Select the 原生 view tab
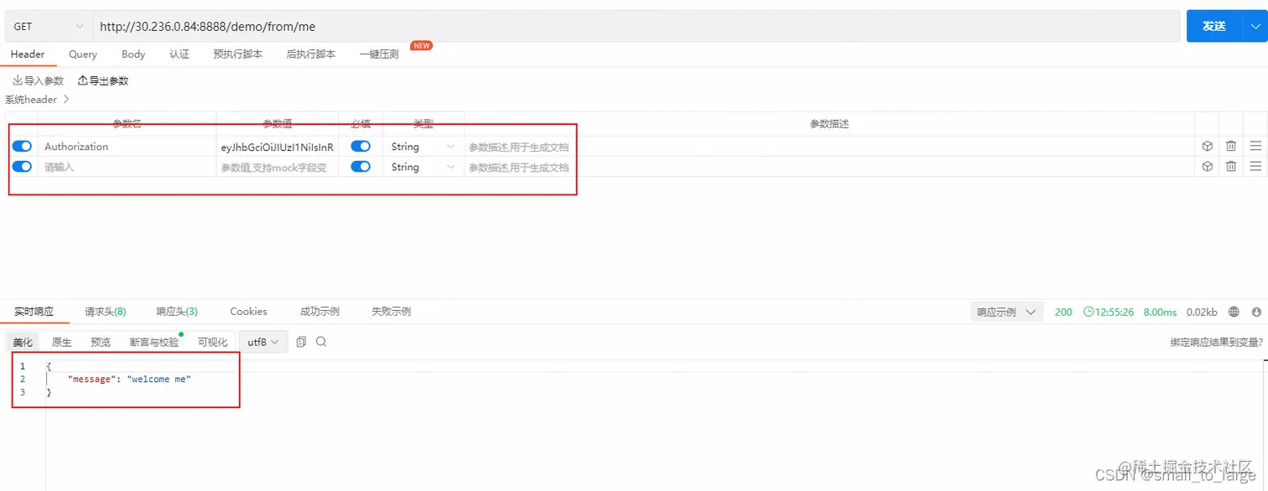This screenshot has width=1268, height=491. (61, 342)
